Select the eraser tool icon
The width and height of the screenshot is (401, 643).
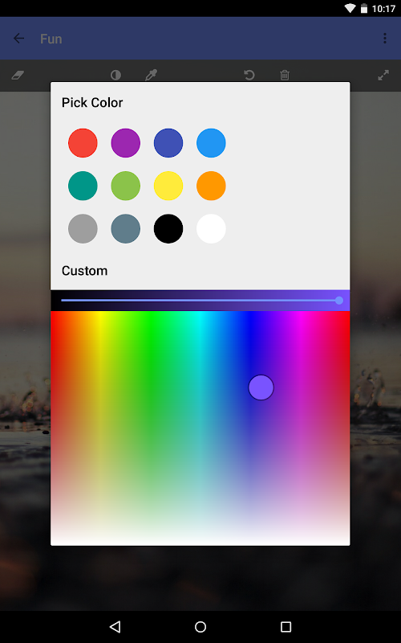point(18,75)
